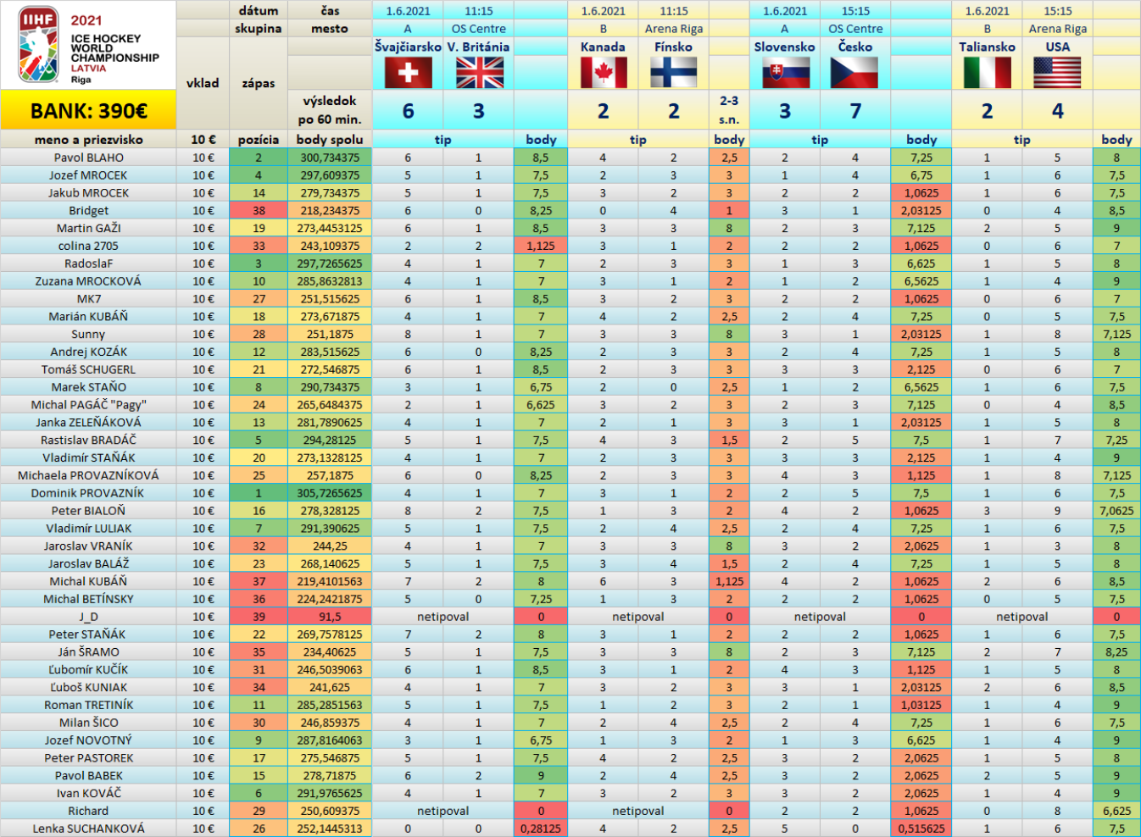Screen dimensions: 1141x837
Task: Click the IIHF 2021 championship logo
Action: (88, 45)
